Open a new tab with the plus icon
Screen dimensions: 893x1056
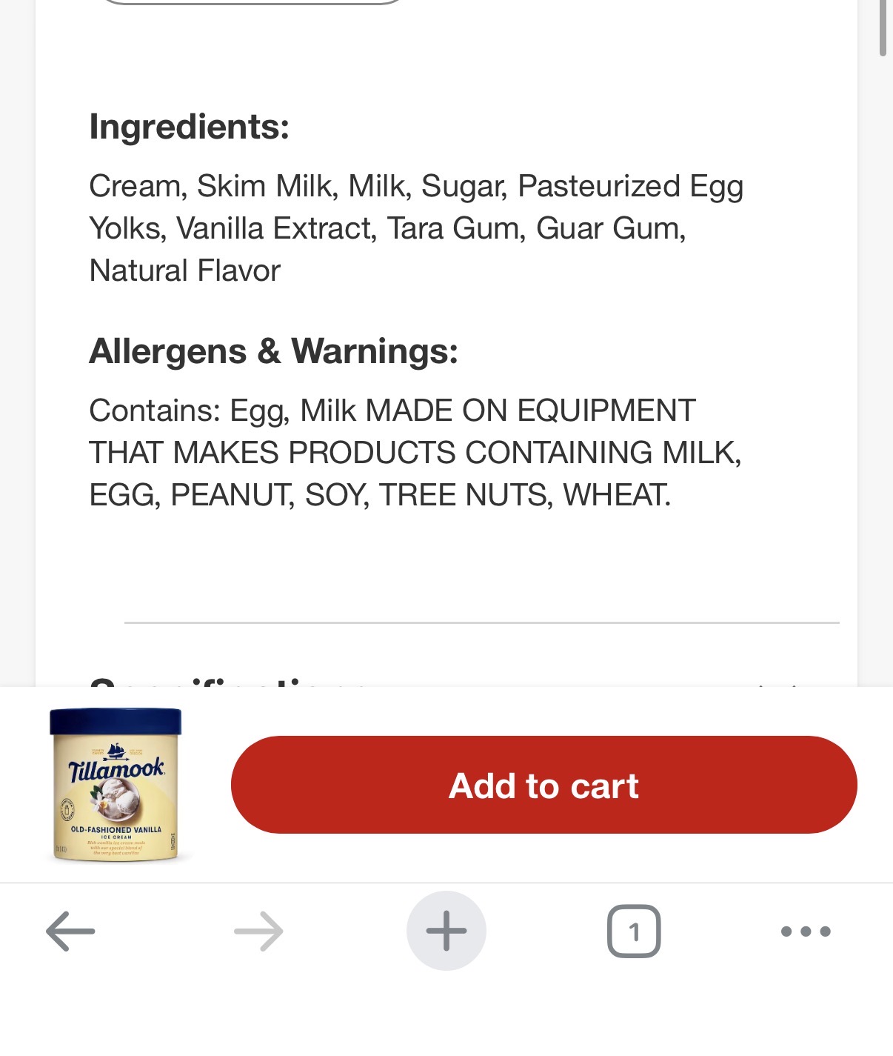tap(446, 931)
